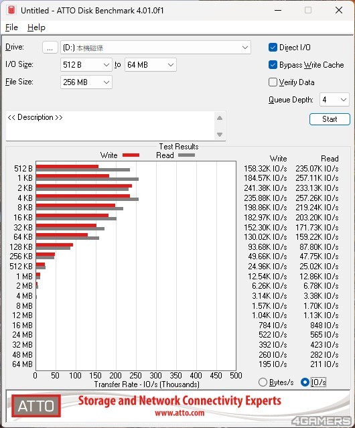Click description scrollbar down arrow
Screen dimensions: 355x428
tap(220, 135)
